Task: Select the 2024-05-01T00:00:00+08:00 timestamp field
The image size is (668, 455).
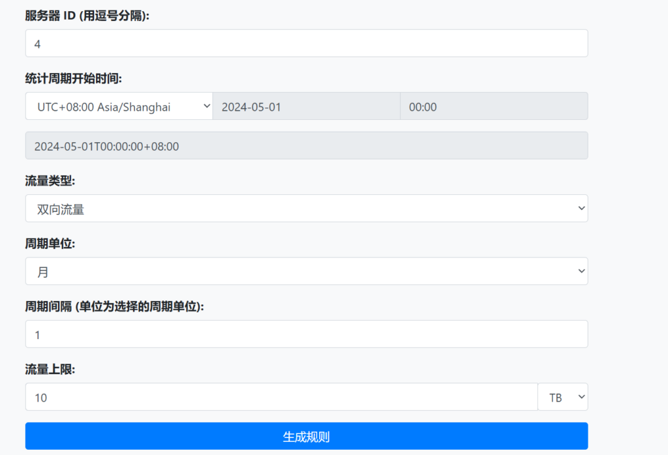Action: click(x=307, y=146)
